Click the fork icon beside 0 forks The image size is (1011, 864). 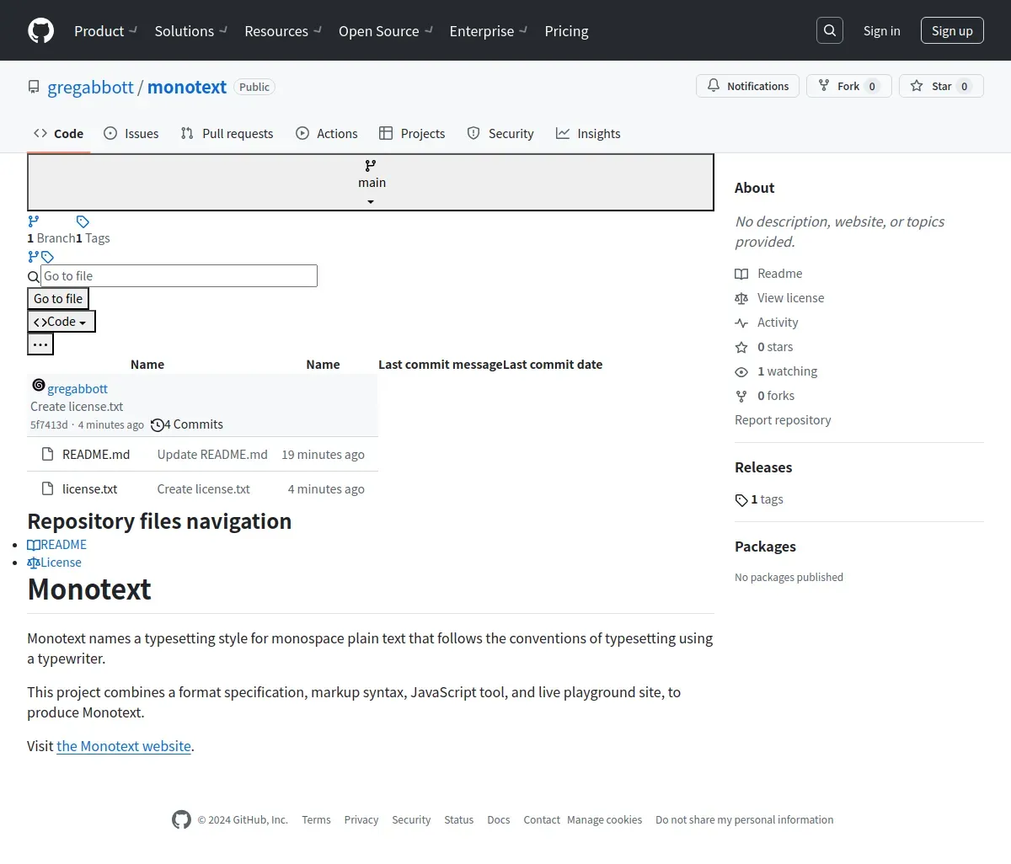click(x=741, y=396)
